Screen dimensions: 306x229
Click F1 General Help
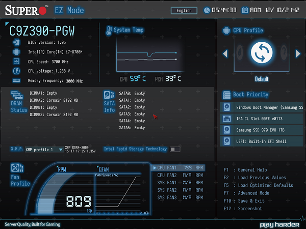click(x=245, y=170)
